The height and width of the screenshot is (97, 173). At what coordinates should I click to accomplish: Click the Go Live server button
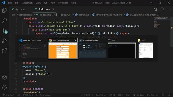point(139,95)
